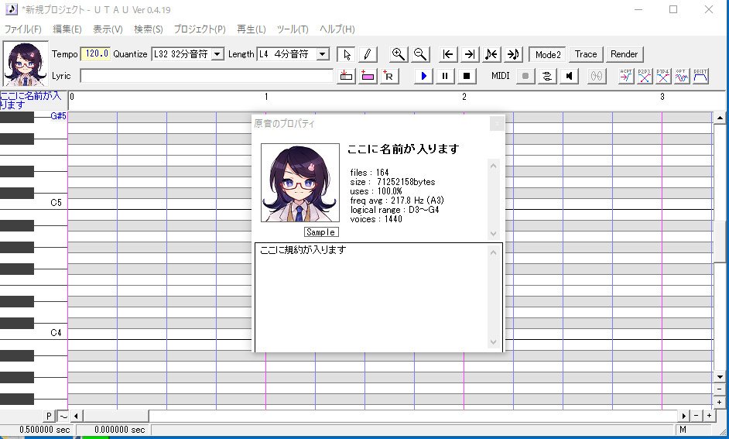This screenshot has width=729, height=439.
Task: Click RESET envelope icon
Action: click(700, 76)
